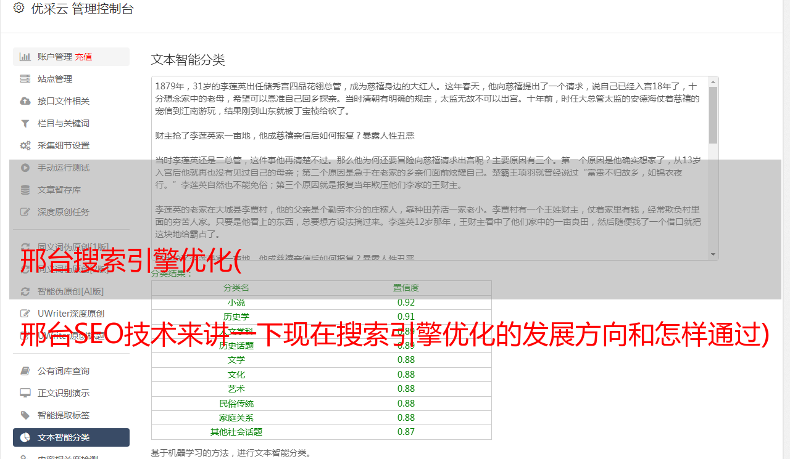
Task: Click the 置信度 column header
Action: click(406, 288)
